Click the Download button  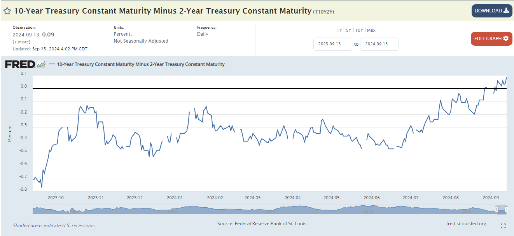point(491,11)
